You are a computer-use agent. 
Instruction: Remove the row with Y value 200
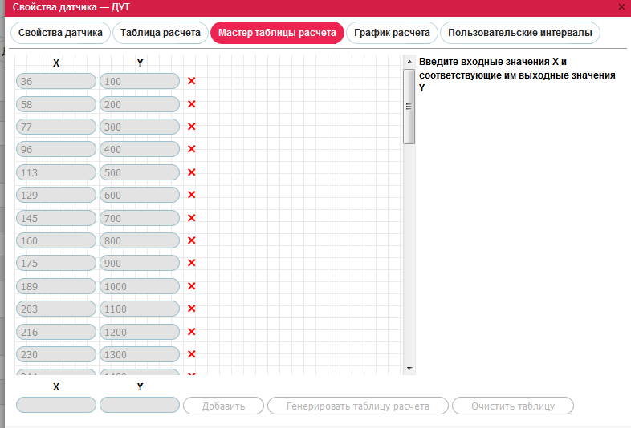coord(192,104)
